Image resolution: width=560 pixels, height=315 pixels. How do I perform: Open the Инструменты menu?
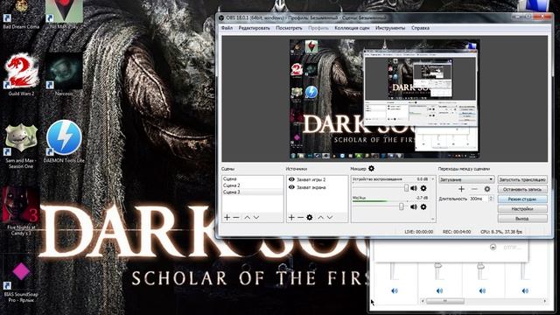(390, 28)
